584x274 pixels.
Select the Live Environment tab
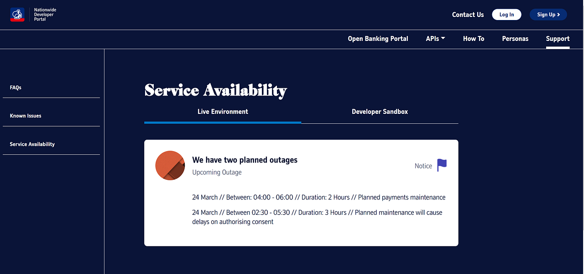223,112
